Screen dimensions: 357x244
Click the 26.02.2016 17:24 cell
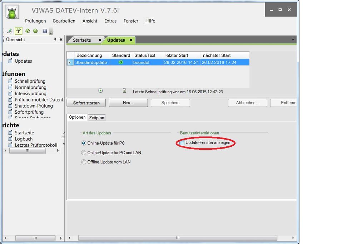click(x=225, y=62)
